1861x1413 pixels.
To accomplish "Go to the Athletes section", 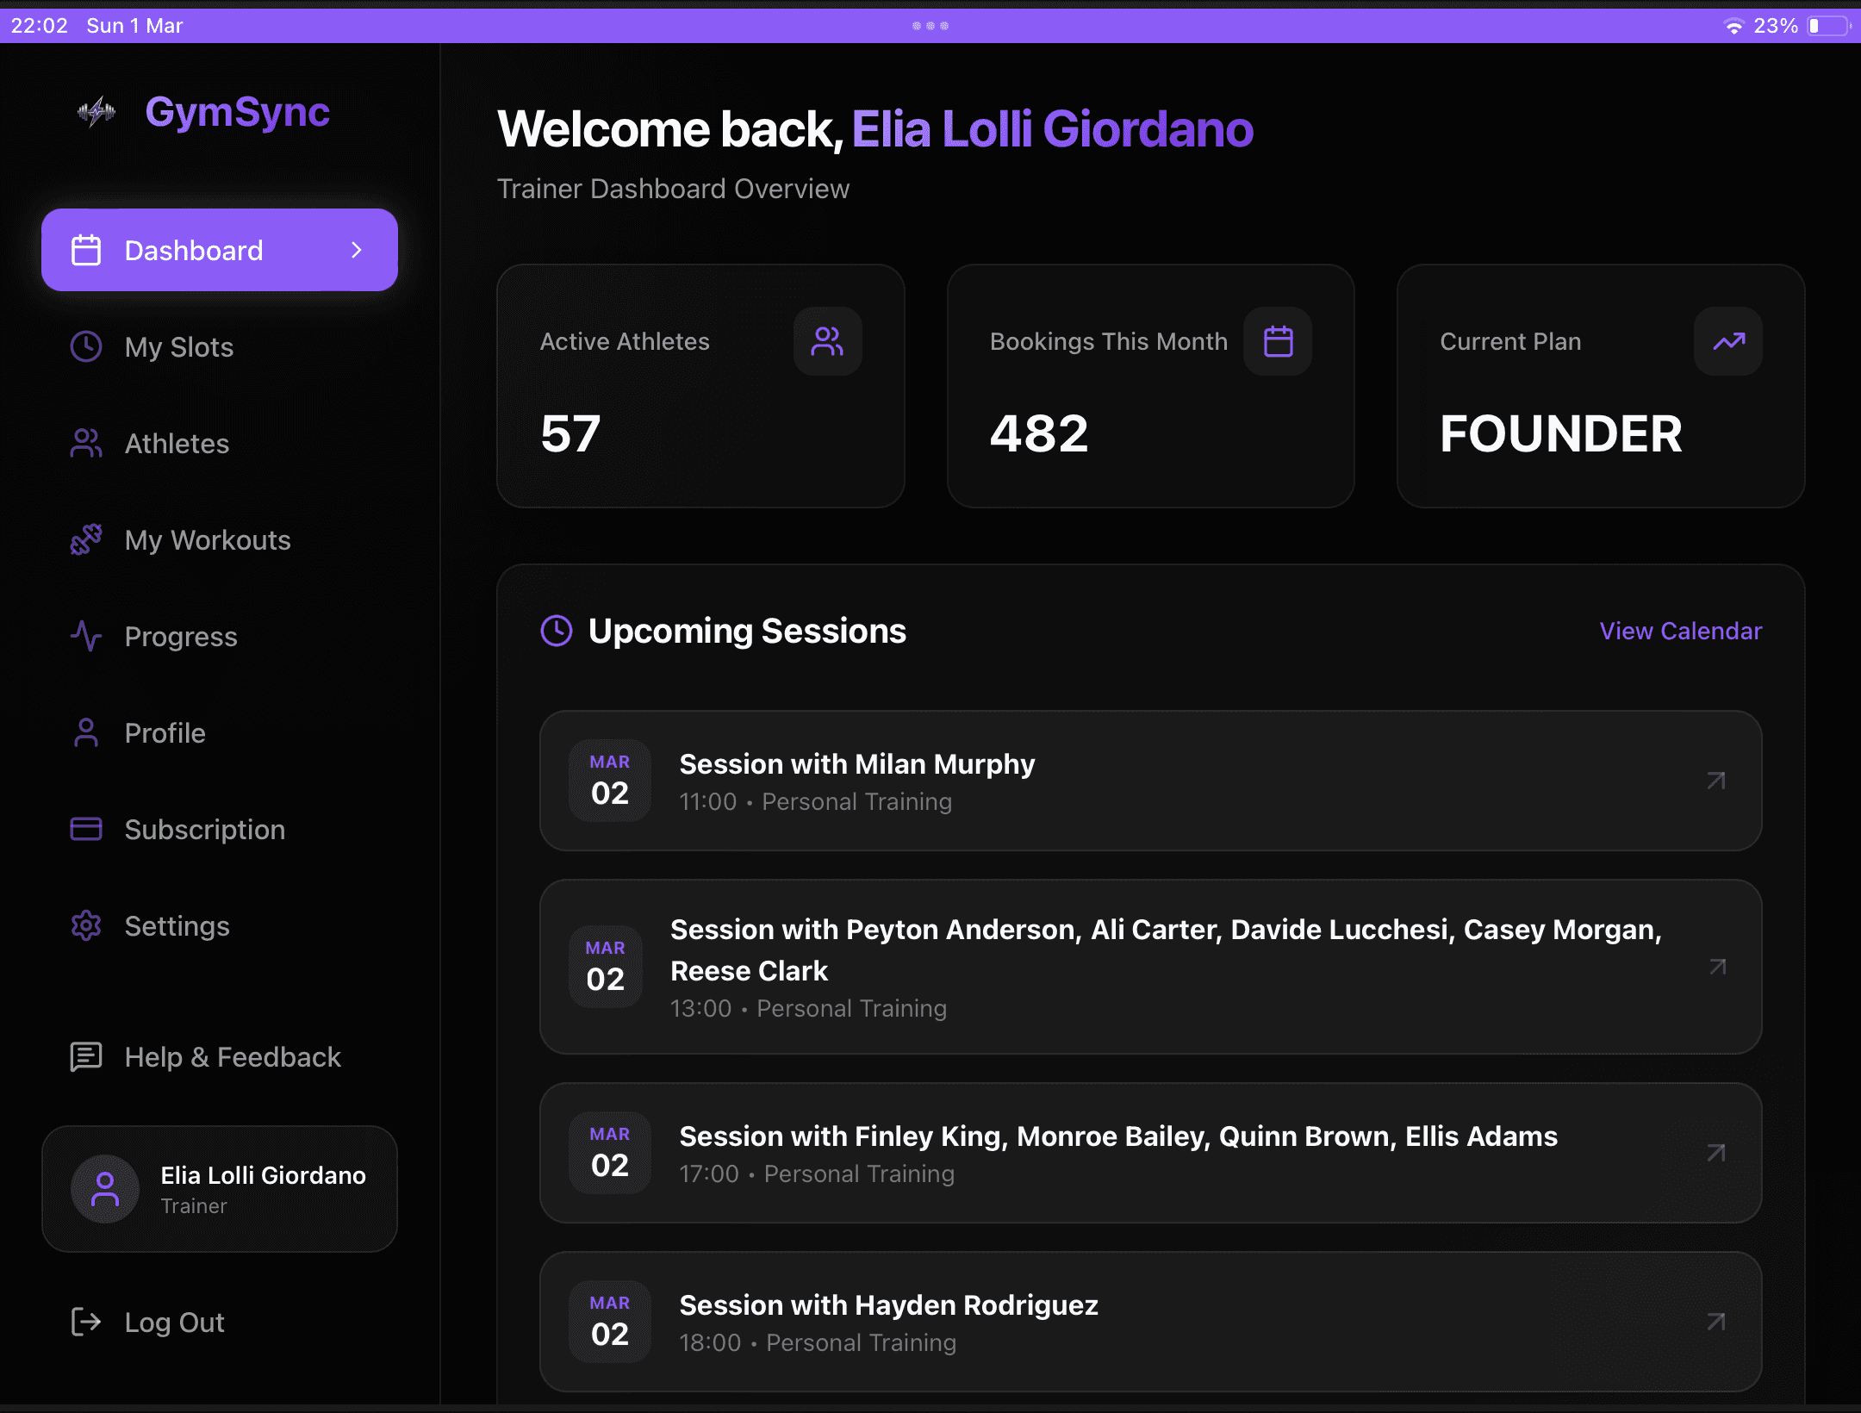I will point(177,444).
